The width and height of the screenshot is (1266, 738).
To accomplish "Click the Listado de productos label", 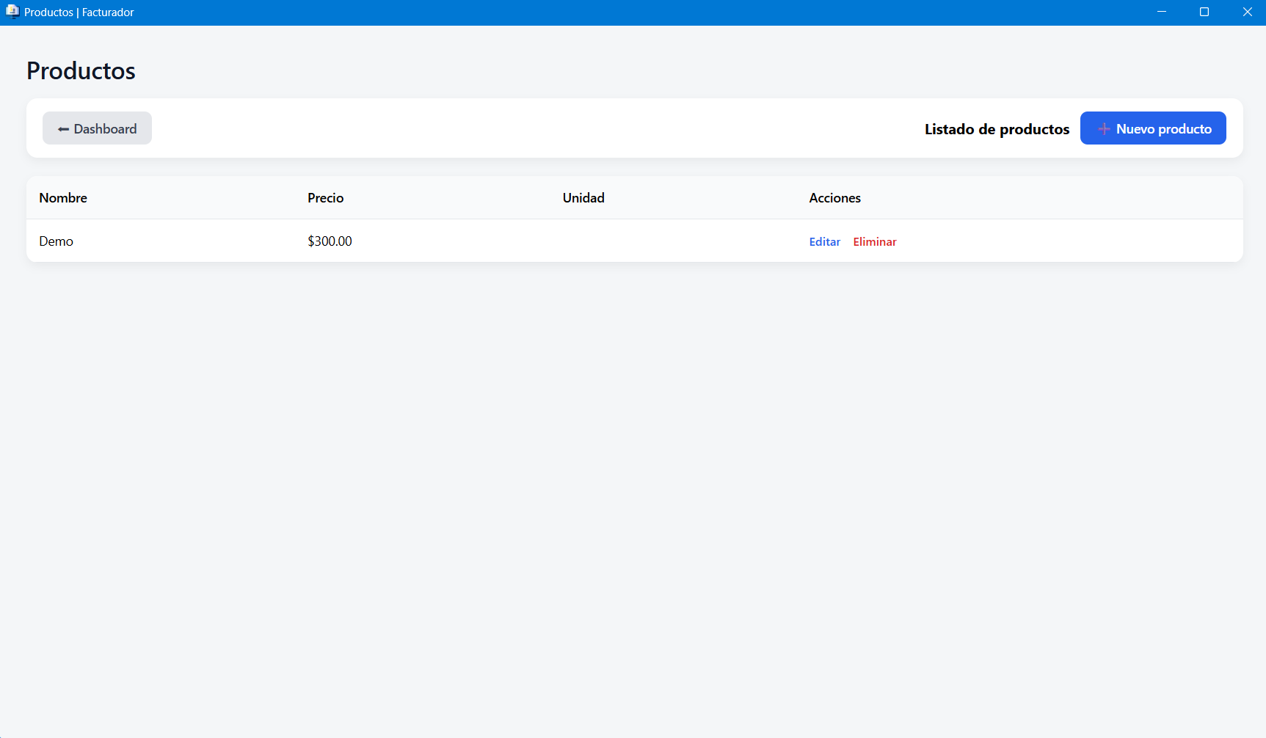I will click(997, 129).
